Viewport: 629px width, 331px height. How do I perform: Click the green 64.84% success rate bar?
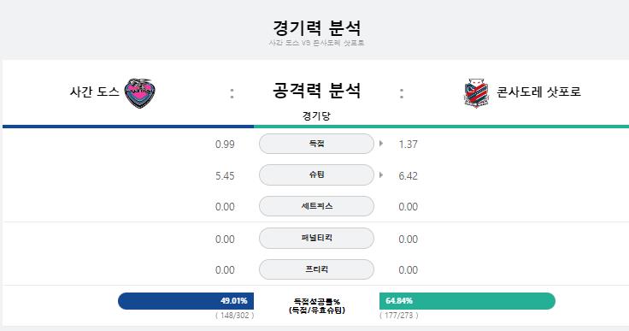coord(467,301)
